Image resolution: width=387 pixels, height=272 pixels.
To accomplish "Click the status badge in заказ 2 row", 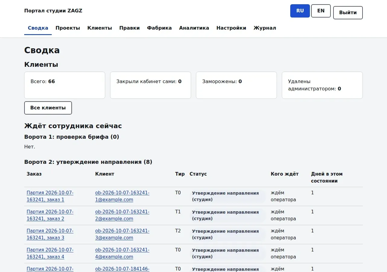I will pos(228,215).
